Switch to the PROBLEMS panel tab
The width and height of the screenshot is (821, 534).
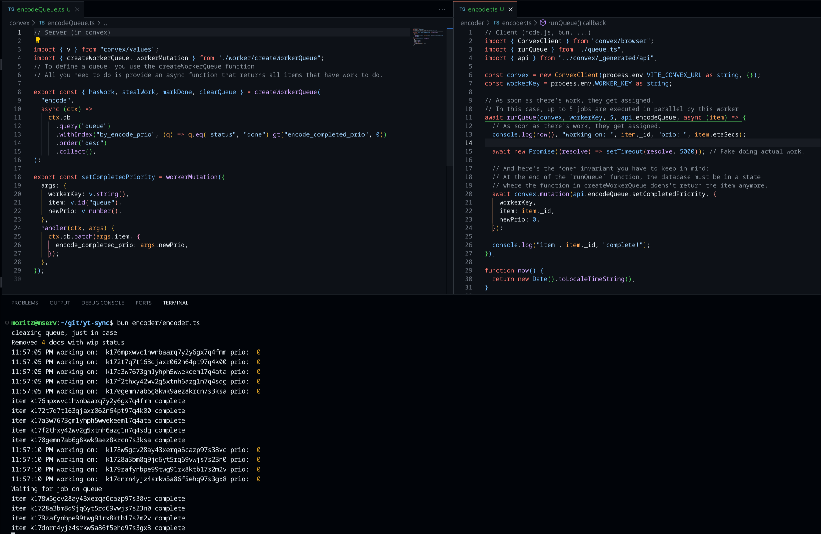pos(25,303)
